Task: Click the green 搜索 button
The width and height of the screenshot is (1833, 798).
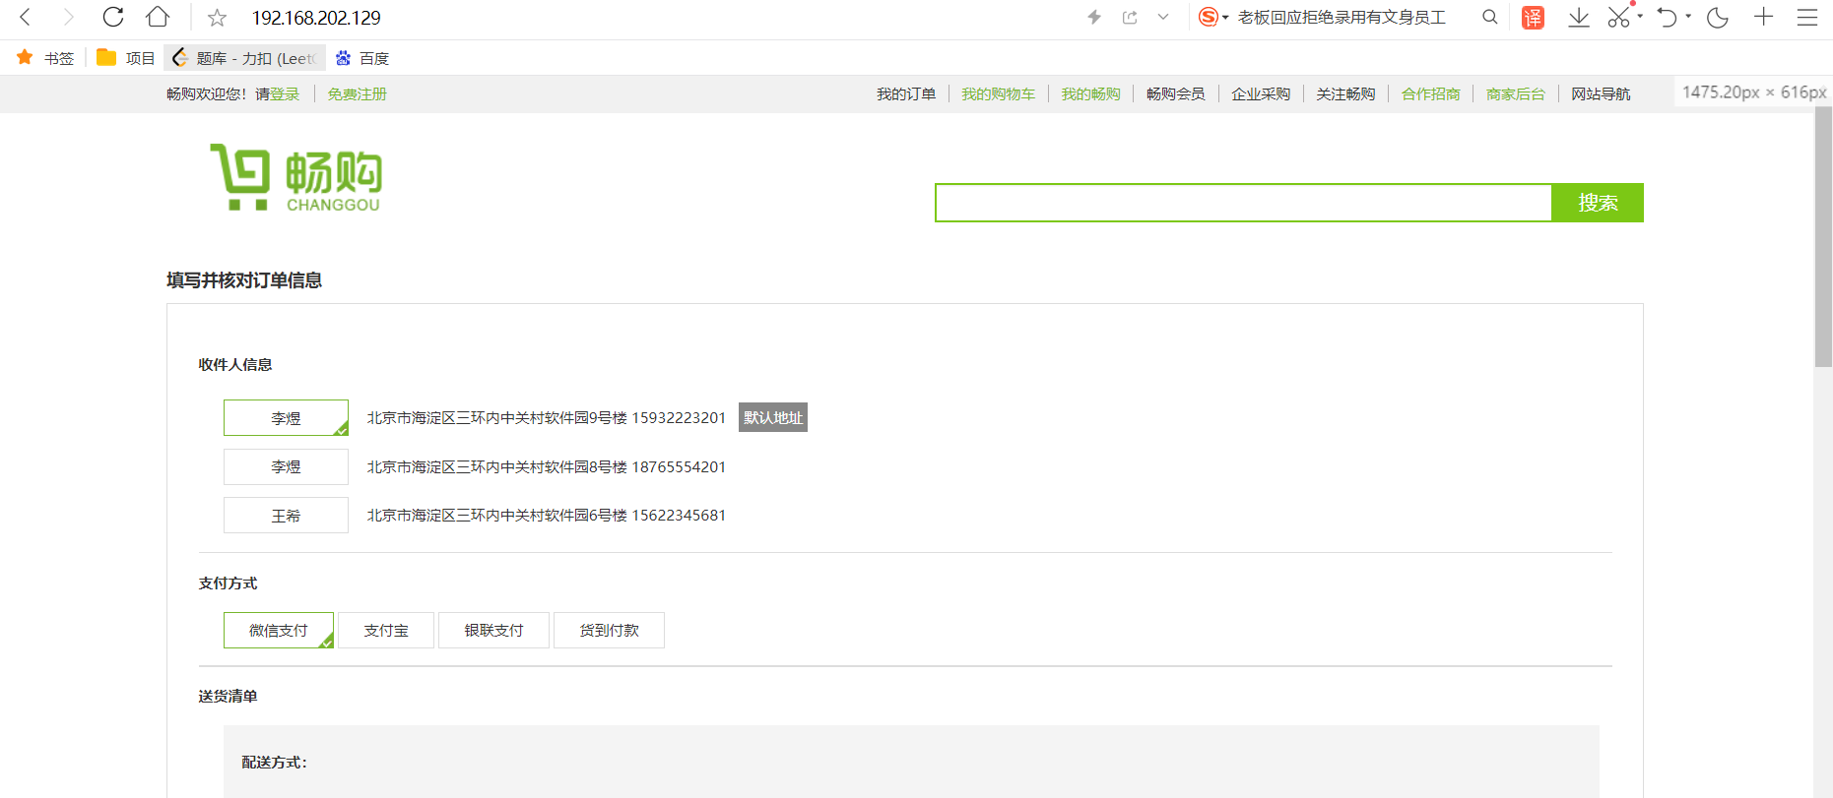Action: (x=1598, y=203)
